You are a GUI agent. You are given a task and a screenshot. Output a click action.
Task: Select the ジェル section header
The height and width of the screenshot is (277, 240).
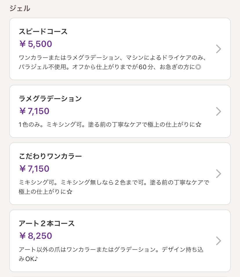(x=20, y=8)
